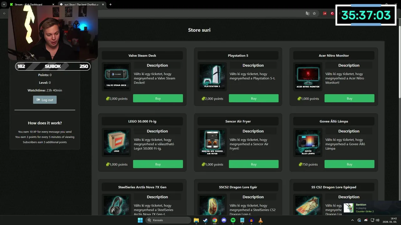Click the SteelSeries Arctis Nova 7X Gen title
Screen dimensions: 401x225
point(142,187)
